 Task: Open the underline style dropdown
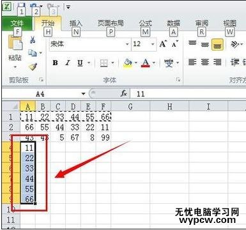tap(89, 63)
